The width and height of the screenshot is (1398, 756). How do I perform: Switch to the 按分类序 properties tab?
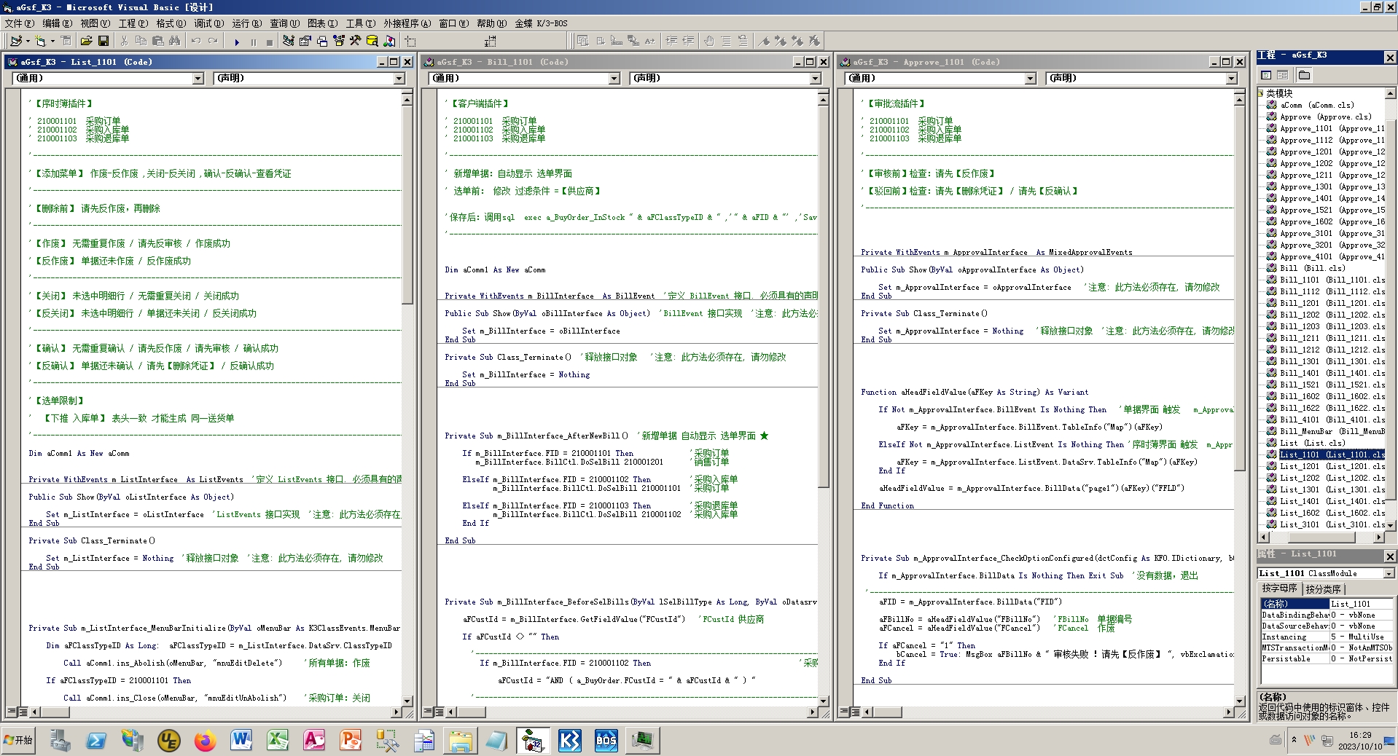(x=1323, y=588)
